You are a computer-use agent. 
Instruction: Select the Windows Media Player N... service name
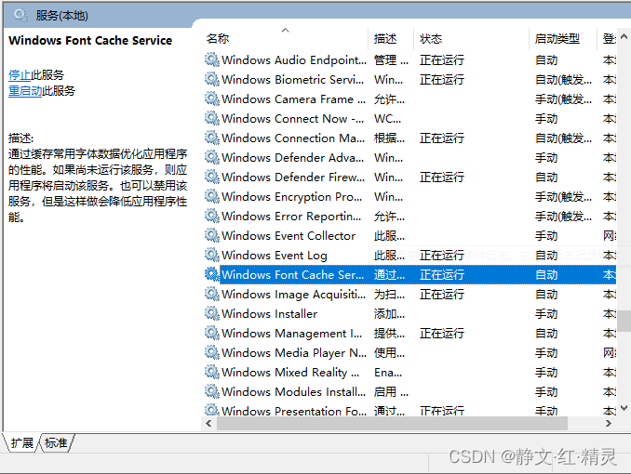pos(294,352)
